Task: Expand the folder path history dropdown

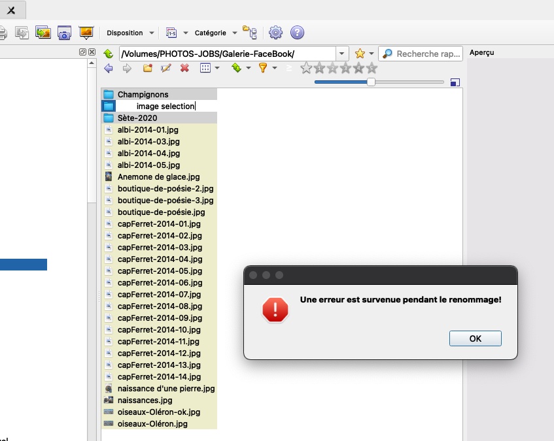Action: (341, 54)
